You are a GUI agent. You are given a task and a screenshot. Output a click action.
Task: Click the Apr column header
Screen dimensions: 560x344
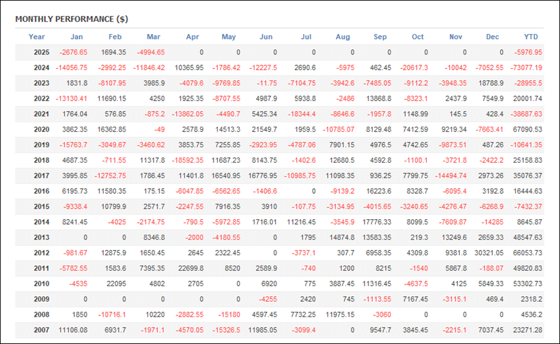192,37
